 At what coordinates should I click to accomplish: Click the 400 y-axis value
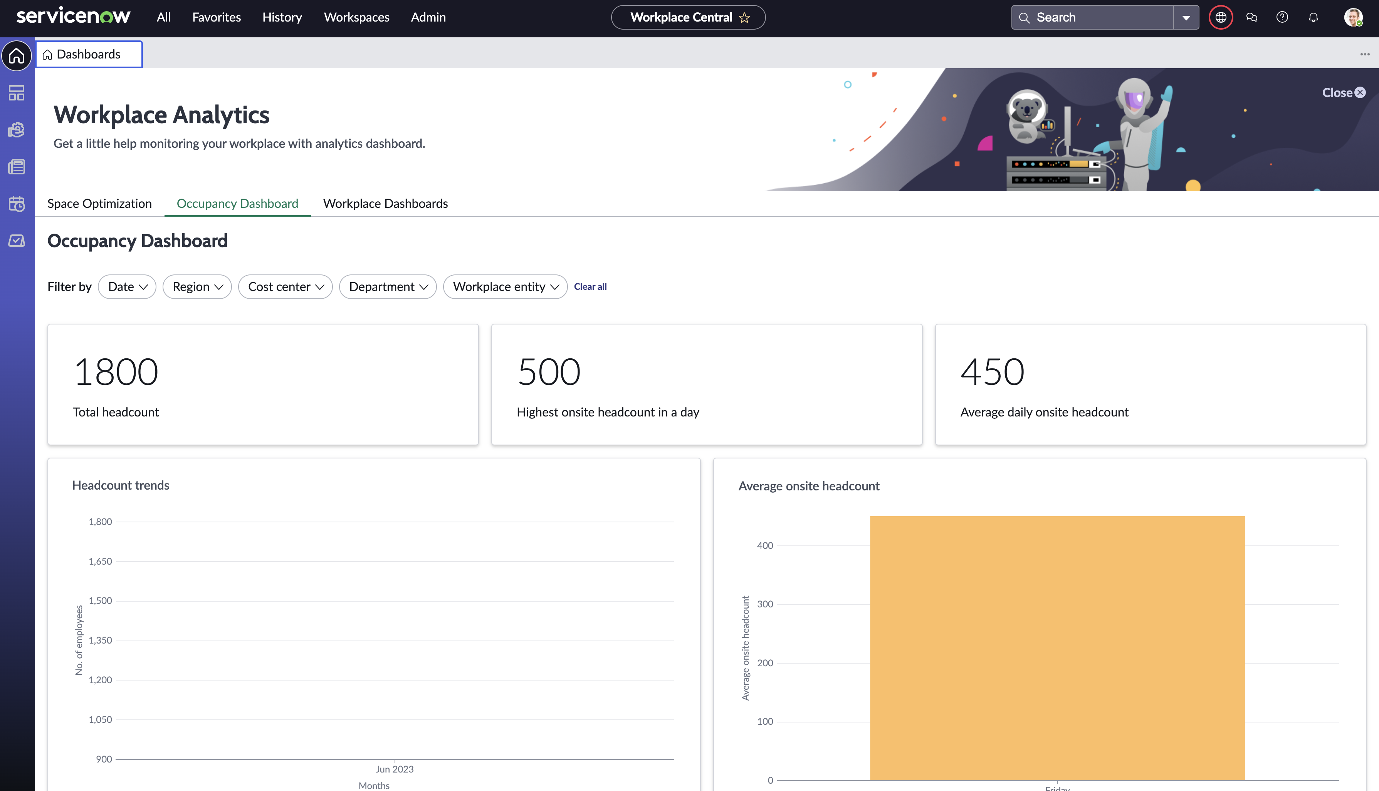click(765, 545)
